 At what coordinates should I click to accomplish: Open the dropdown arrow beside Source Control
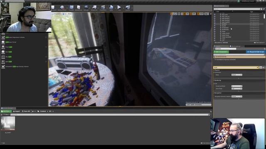coord(66,8)
